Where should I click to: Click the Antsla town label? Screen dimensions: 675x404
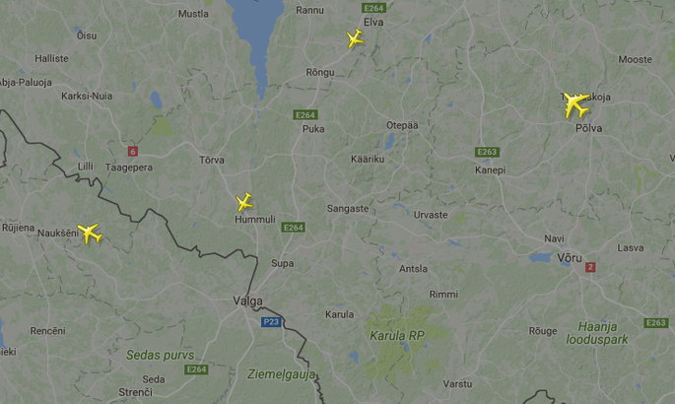click(413, 269)
